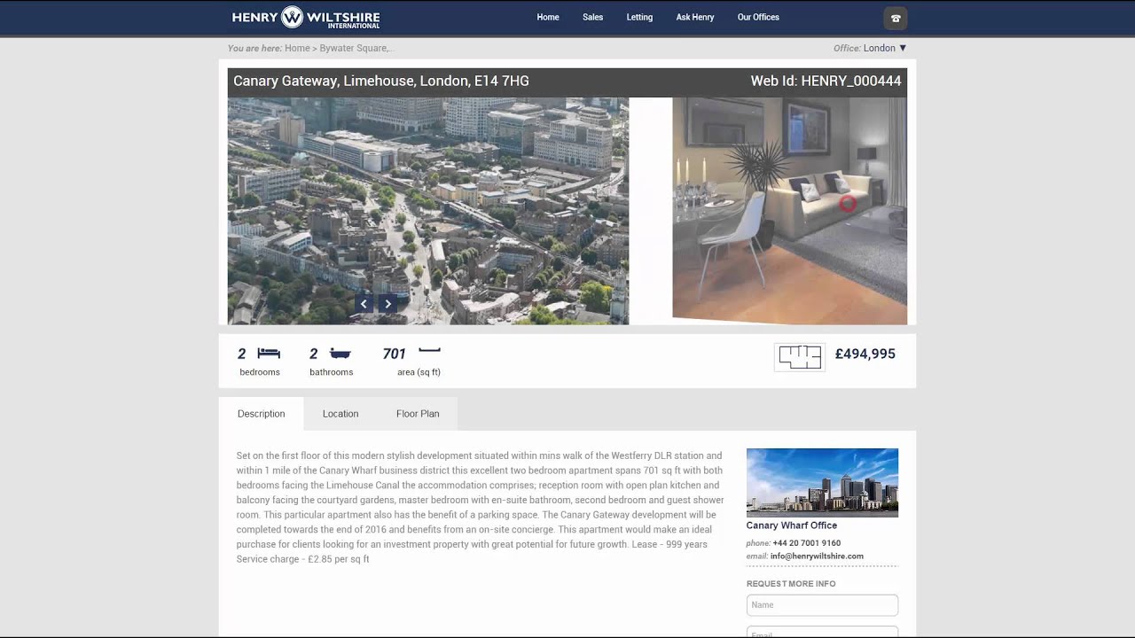Open the Sales menu item
The height and width of the screenshot is (638, 1135).
[593, 17]
